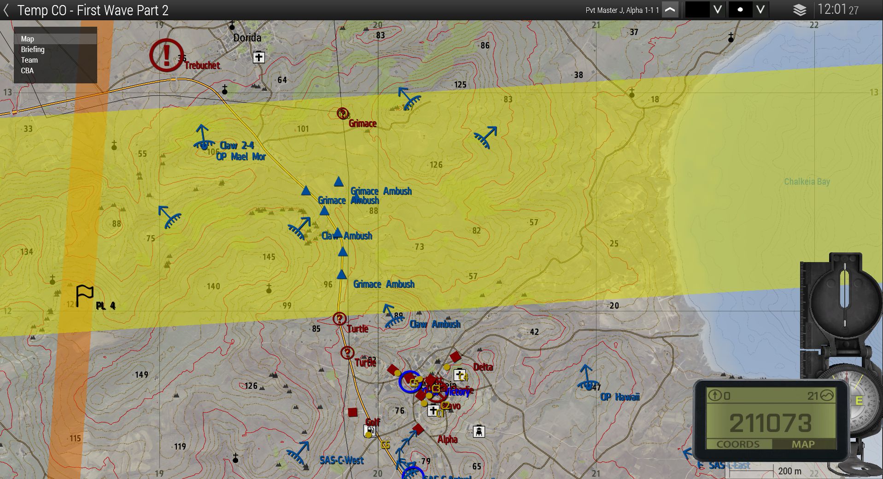Viewport: 883px width, 479px height.
Task: Click the chapel cross icon below Trebuchet road
Action: pyautogui.click(x=225, y=89)
